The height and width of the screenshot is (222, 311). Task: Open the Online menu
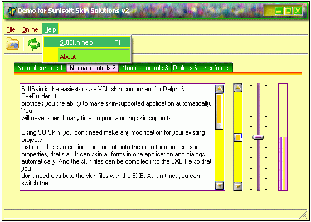coord(30,29)
